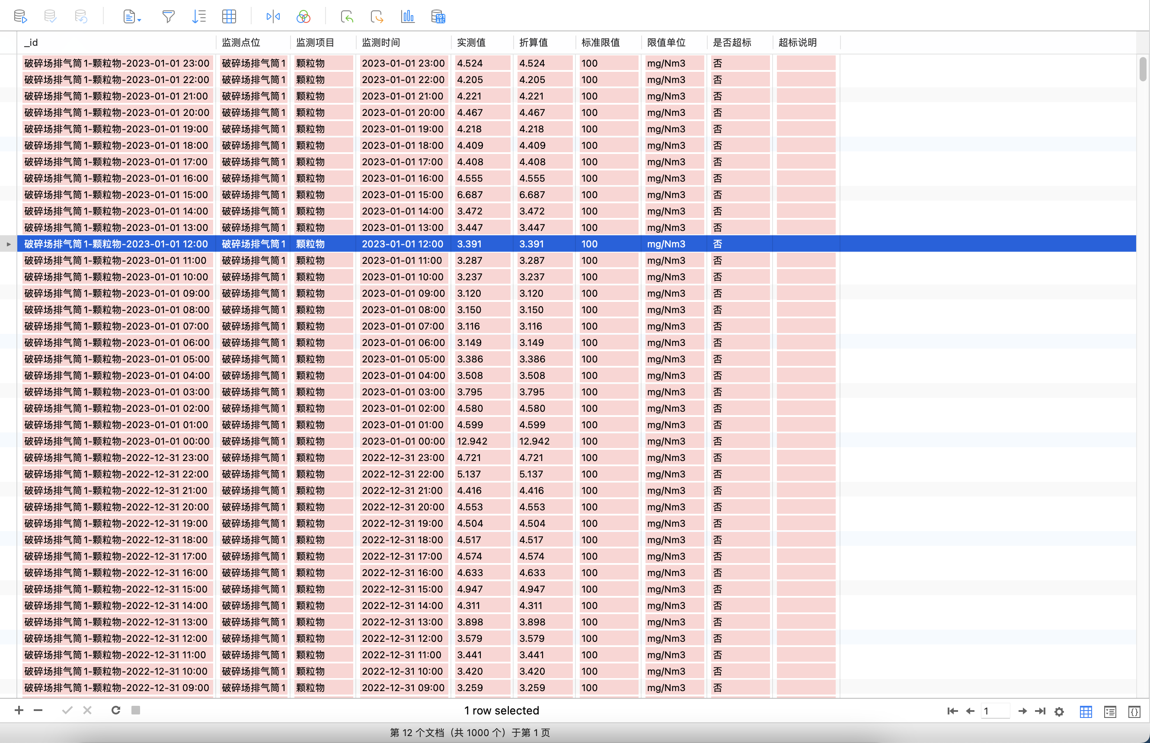1150x743 pixels.
Task: Click the 监测时间 cell 2022-12-31 15:00
Action: click(404, 589)
